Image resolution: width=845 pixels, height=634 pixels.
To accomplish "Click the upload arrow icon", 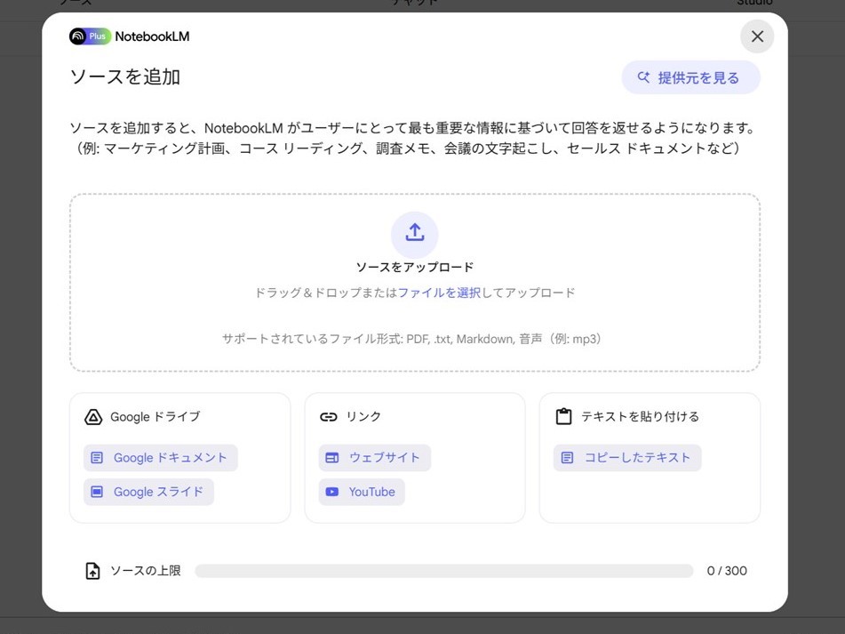I will (414, 235).
